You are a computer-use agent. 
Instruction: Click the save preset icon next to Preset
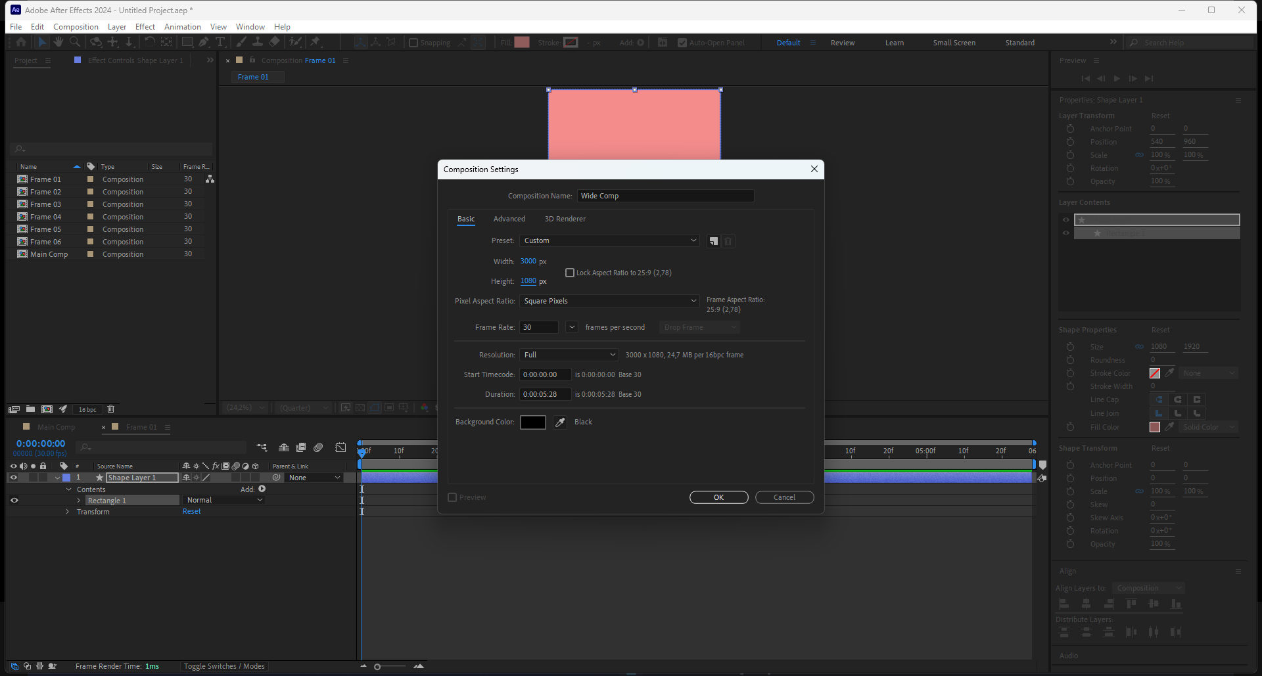coord(713,241)
